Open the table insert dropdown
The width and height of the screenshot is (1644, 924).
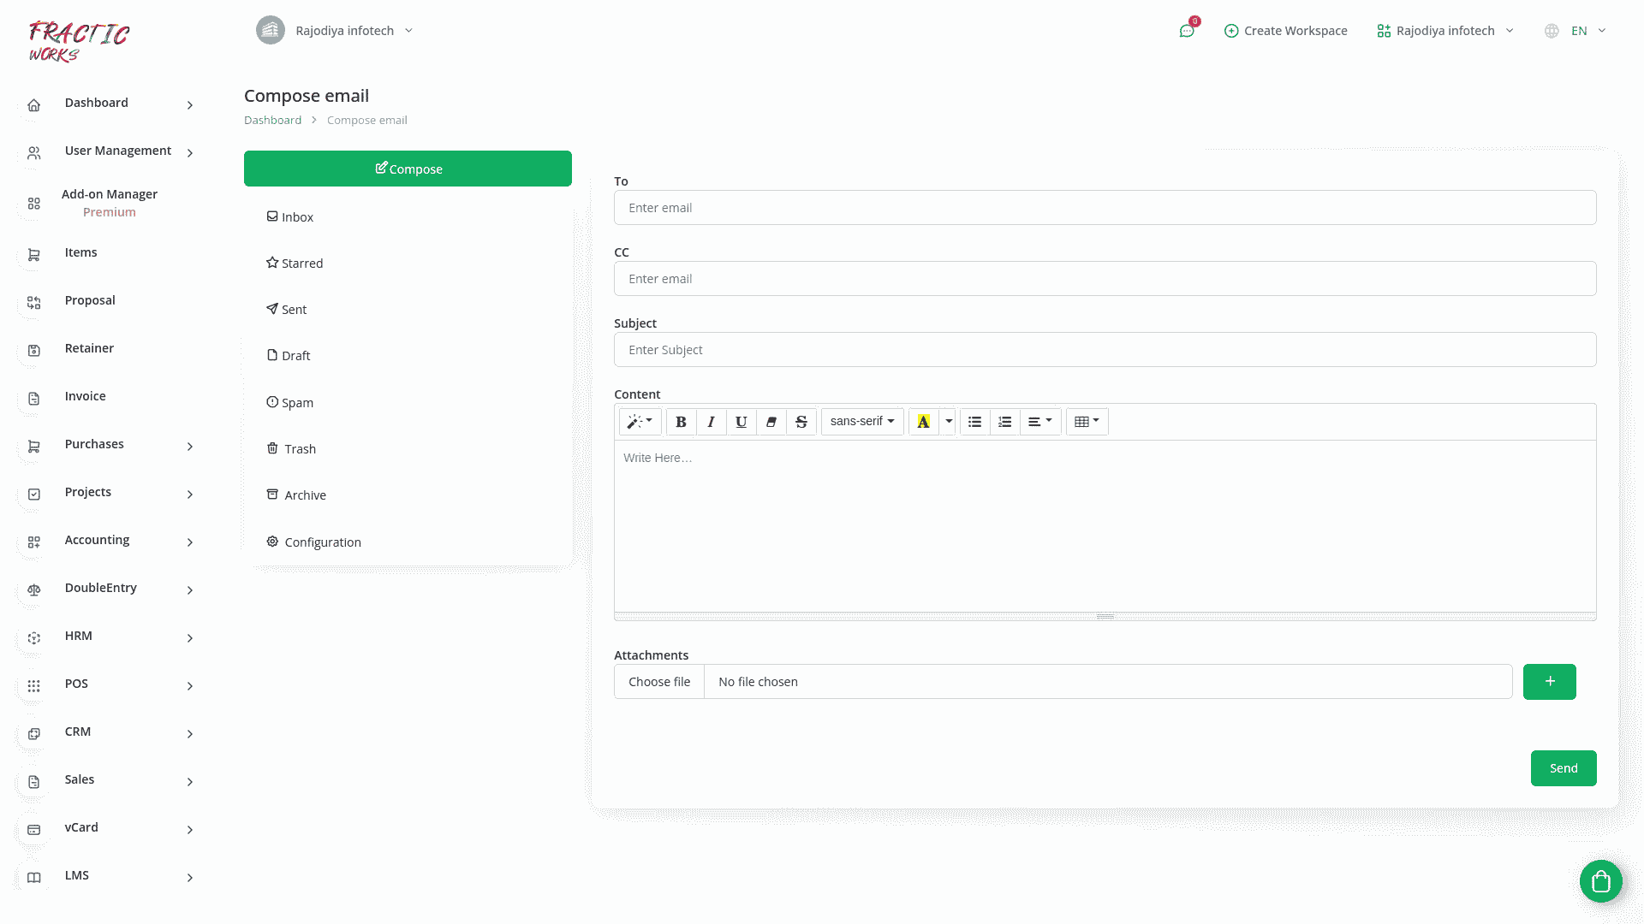tap(1087, 422)
